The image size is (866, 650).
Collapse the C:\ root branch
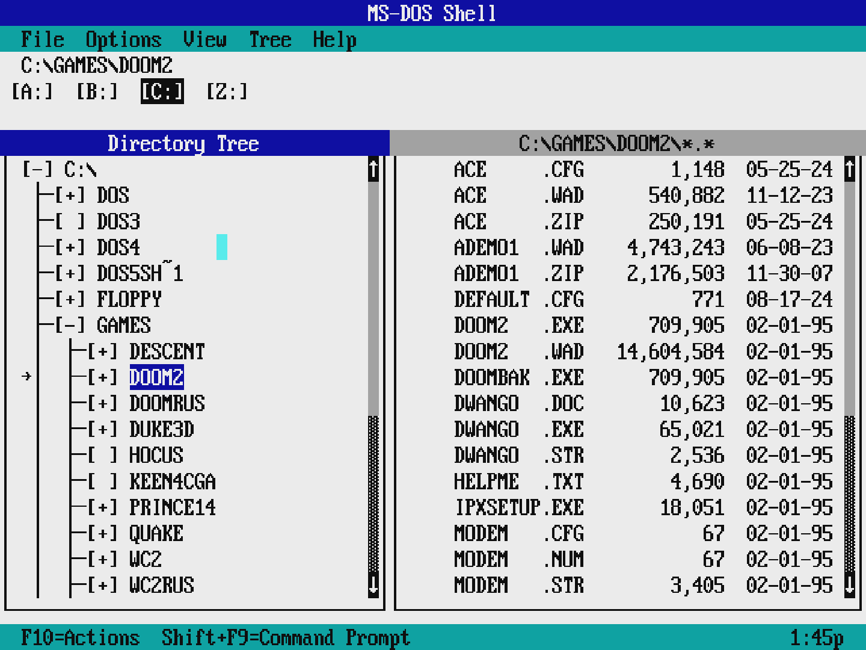38,170
